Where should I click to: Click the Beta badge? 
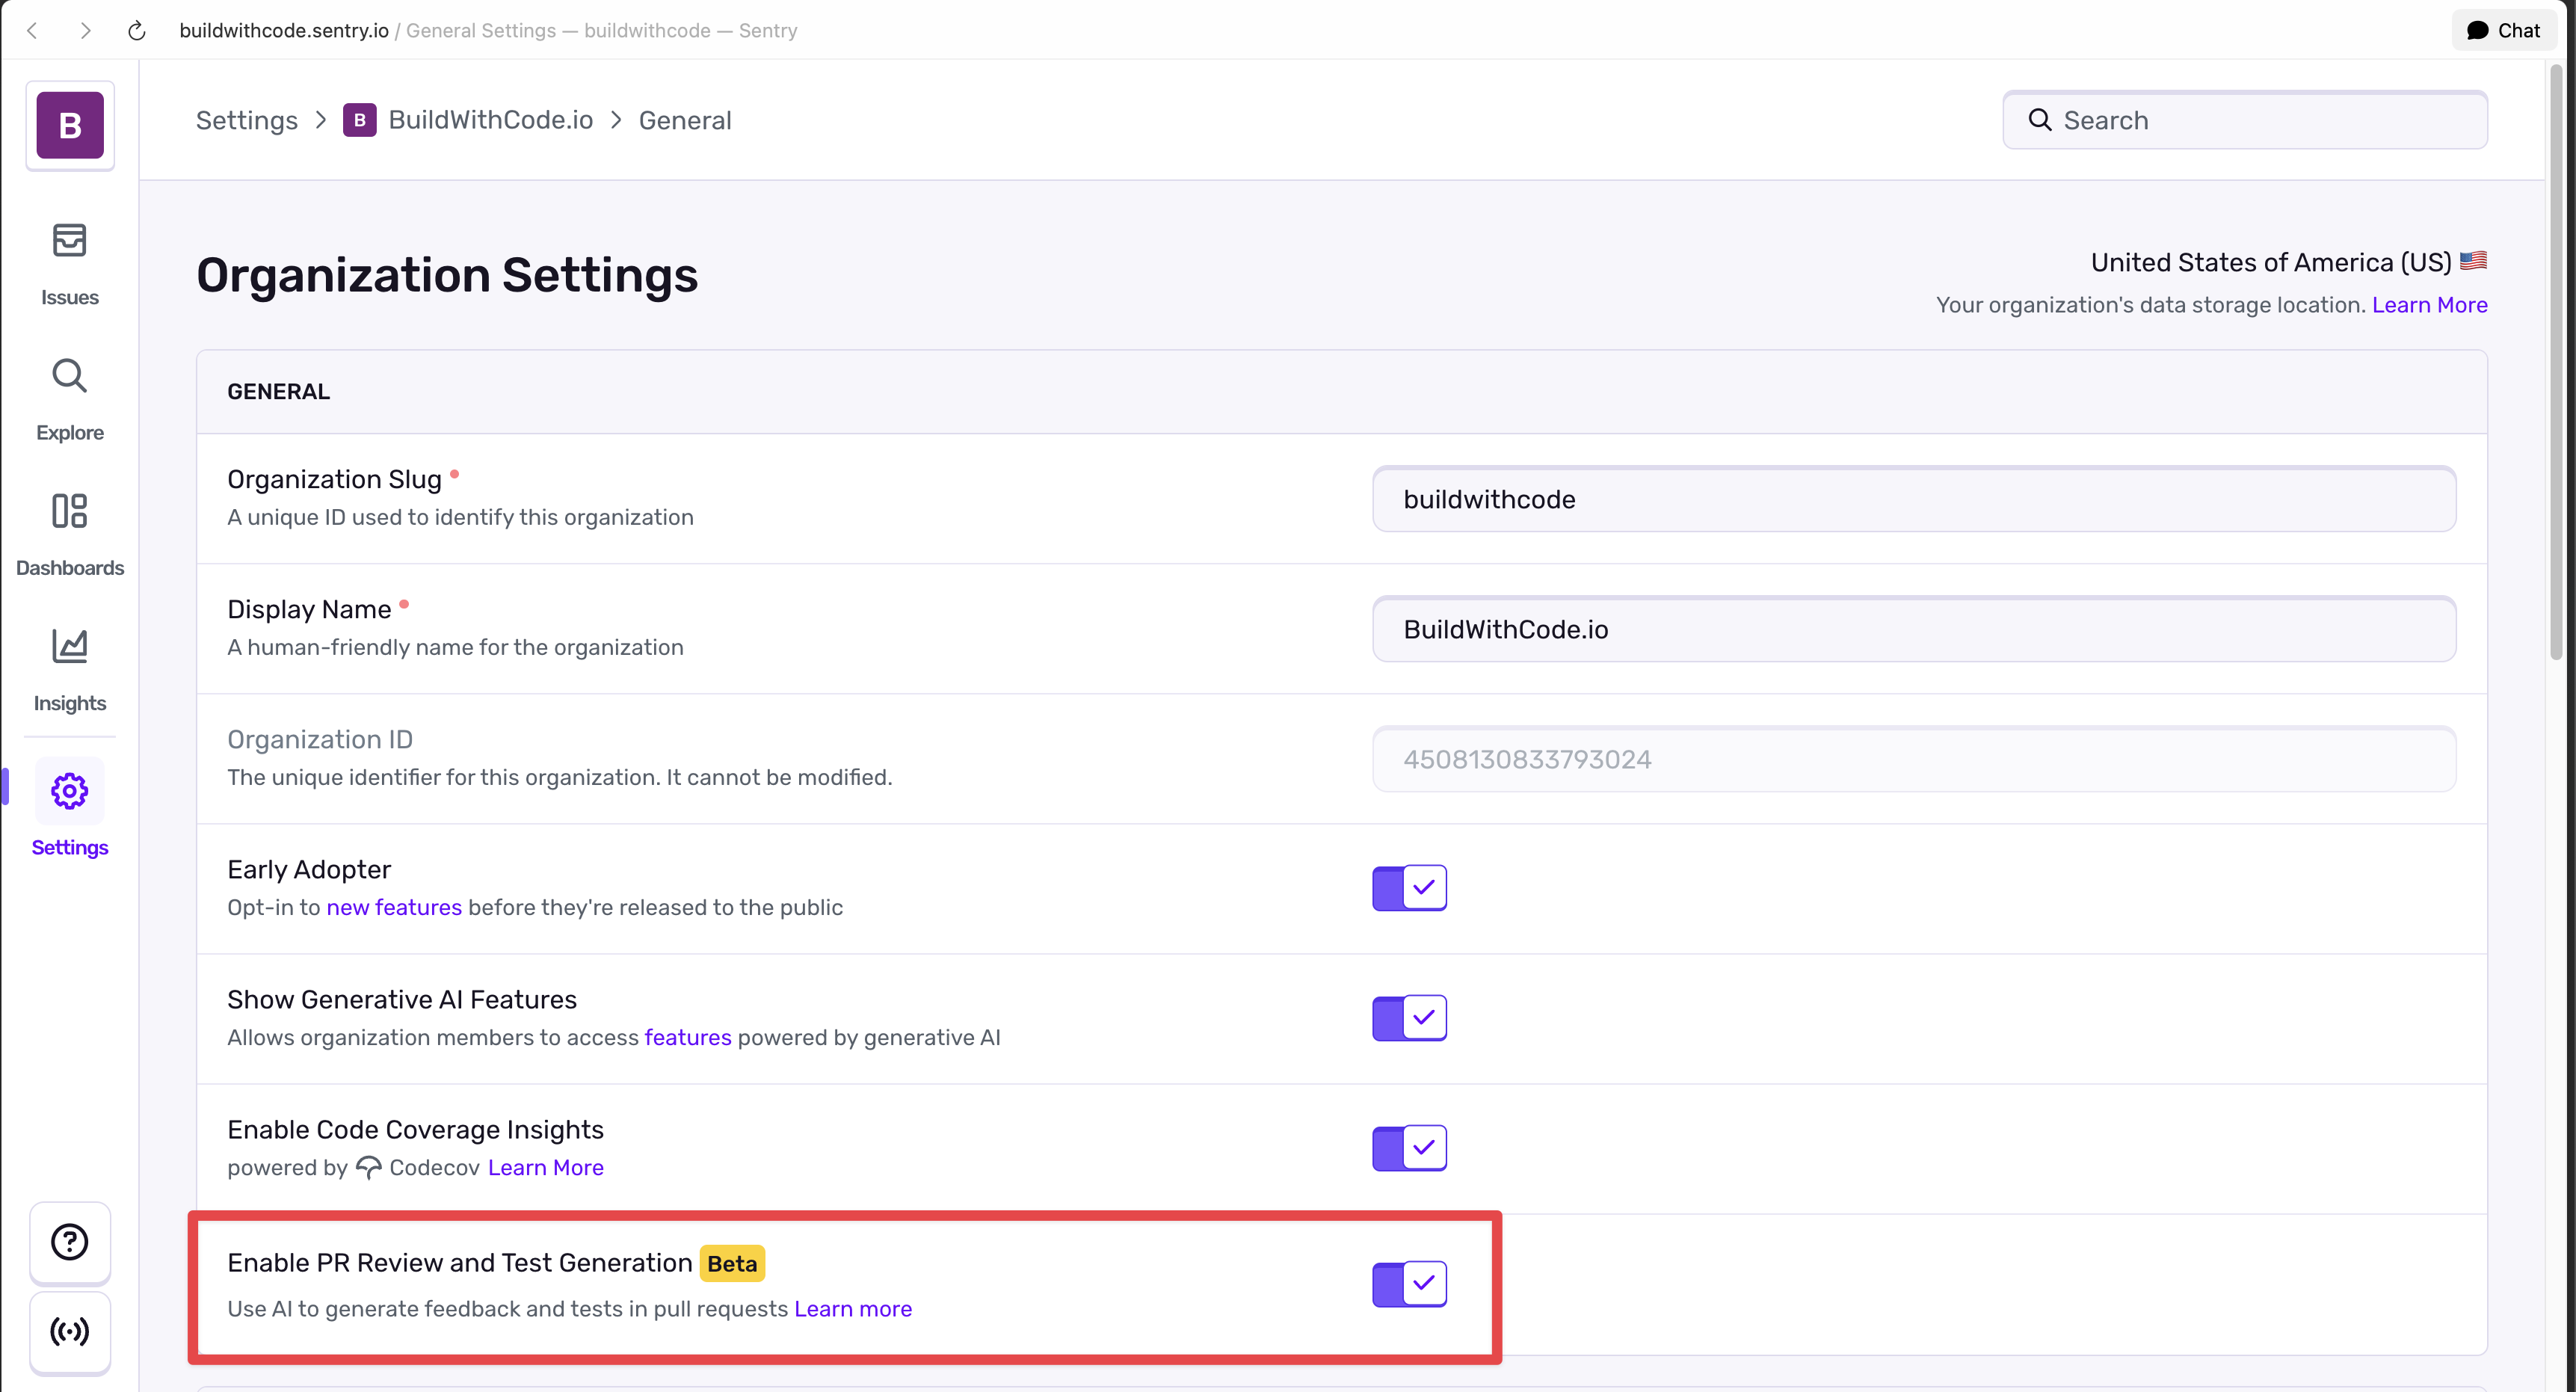point(732,1263)
